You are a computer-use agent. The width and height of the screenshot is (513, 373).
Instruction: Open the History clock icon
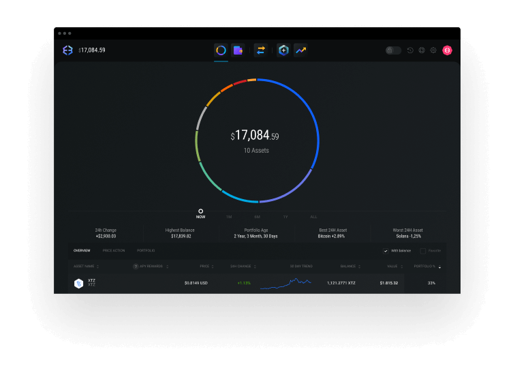coord(410,50)
